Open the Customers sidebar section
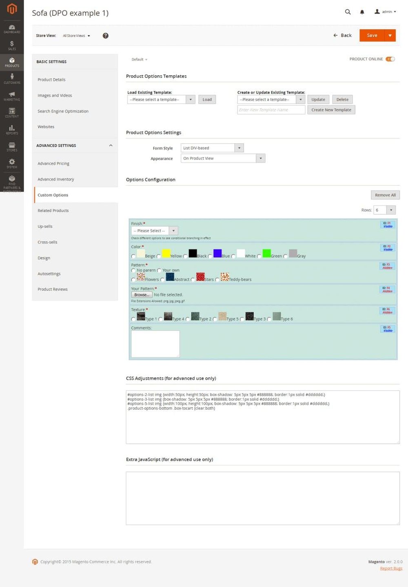 [12, 79]
